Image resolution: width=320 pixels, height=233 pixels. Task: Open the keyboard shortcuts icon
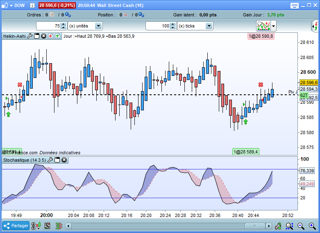(x=294, y=5)
